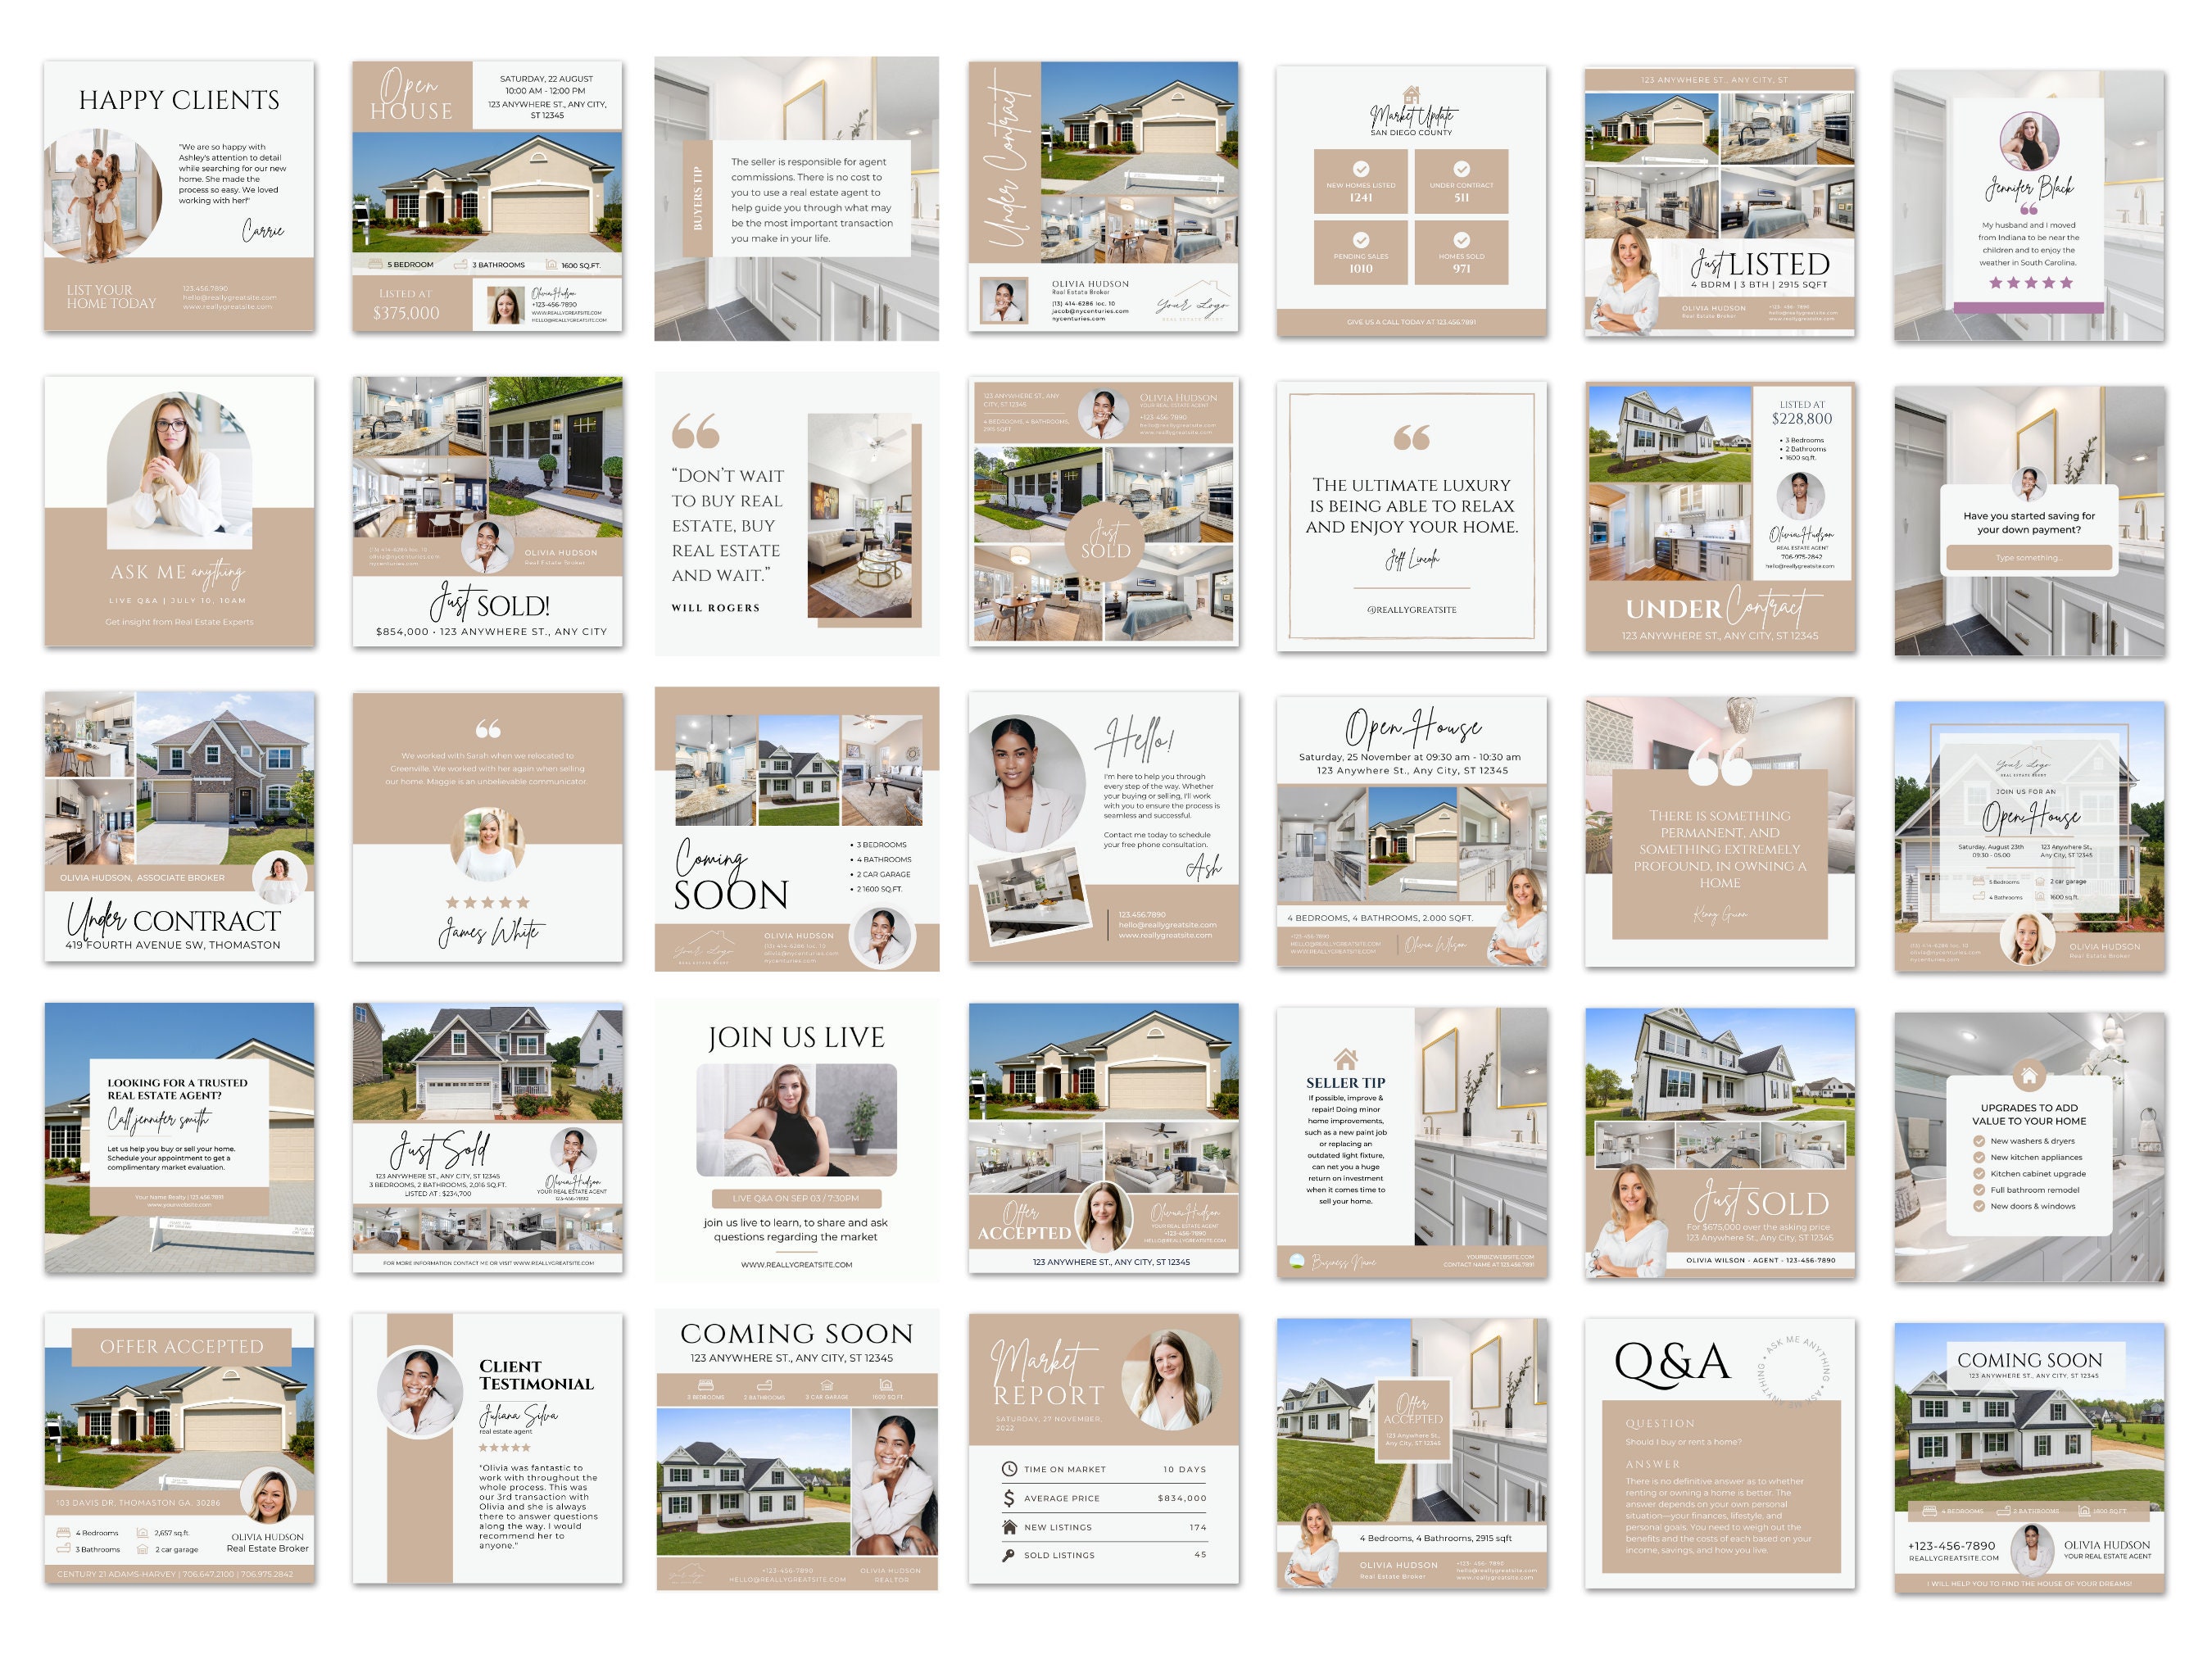Image resolution: width=2212 pixels, height=1659 pixels.
Task: Click the star rating in Client Testimonial card
Action: [x=504, y=1447]
